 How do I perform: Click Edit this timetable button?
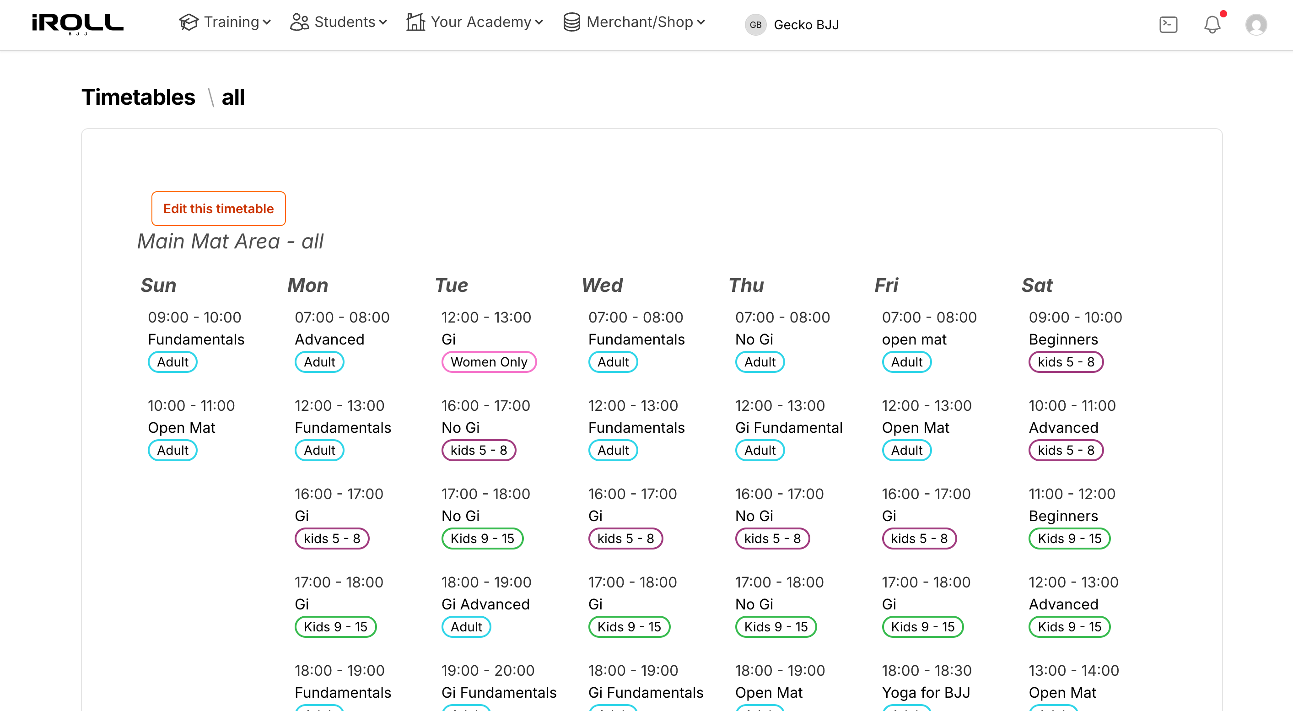(x=218, y=208)
